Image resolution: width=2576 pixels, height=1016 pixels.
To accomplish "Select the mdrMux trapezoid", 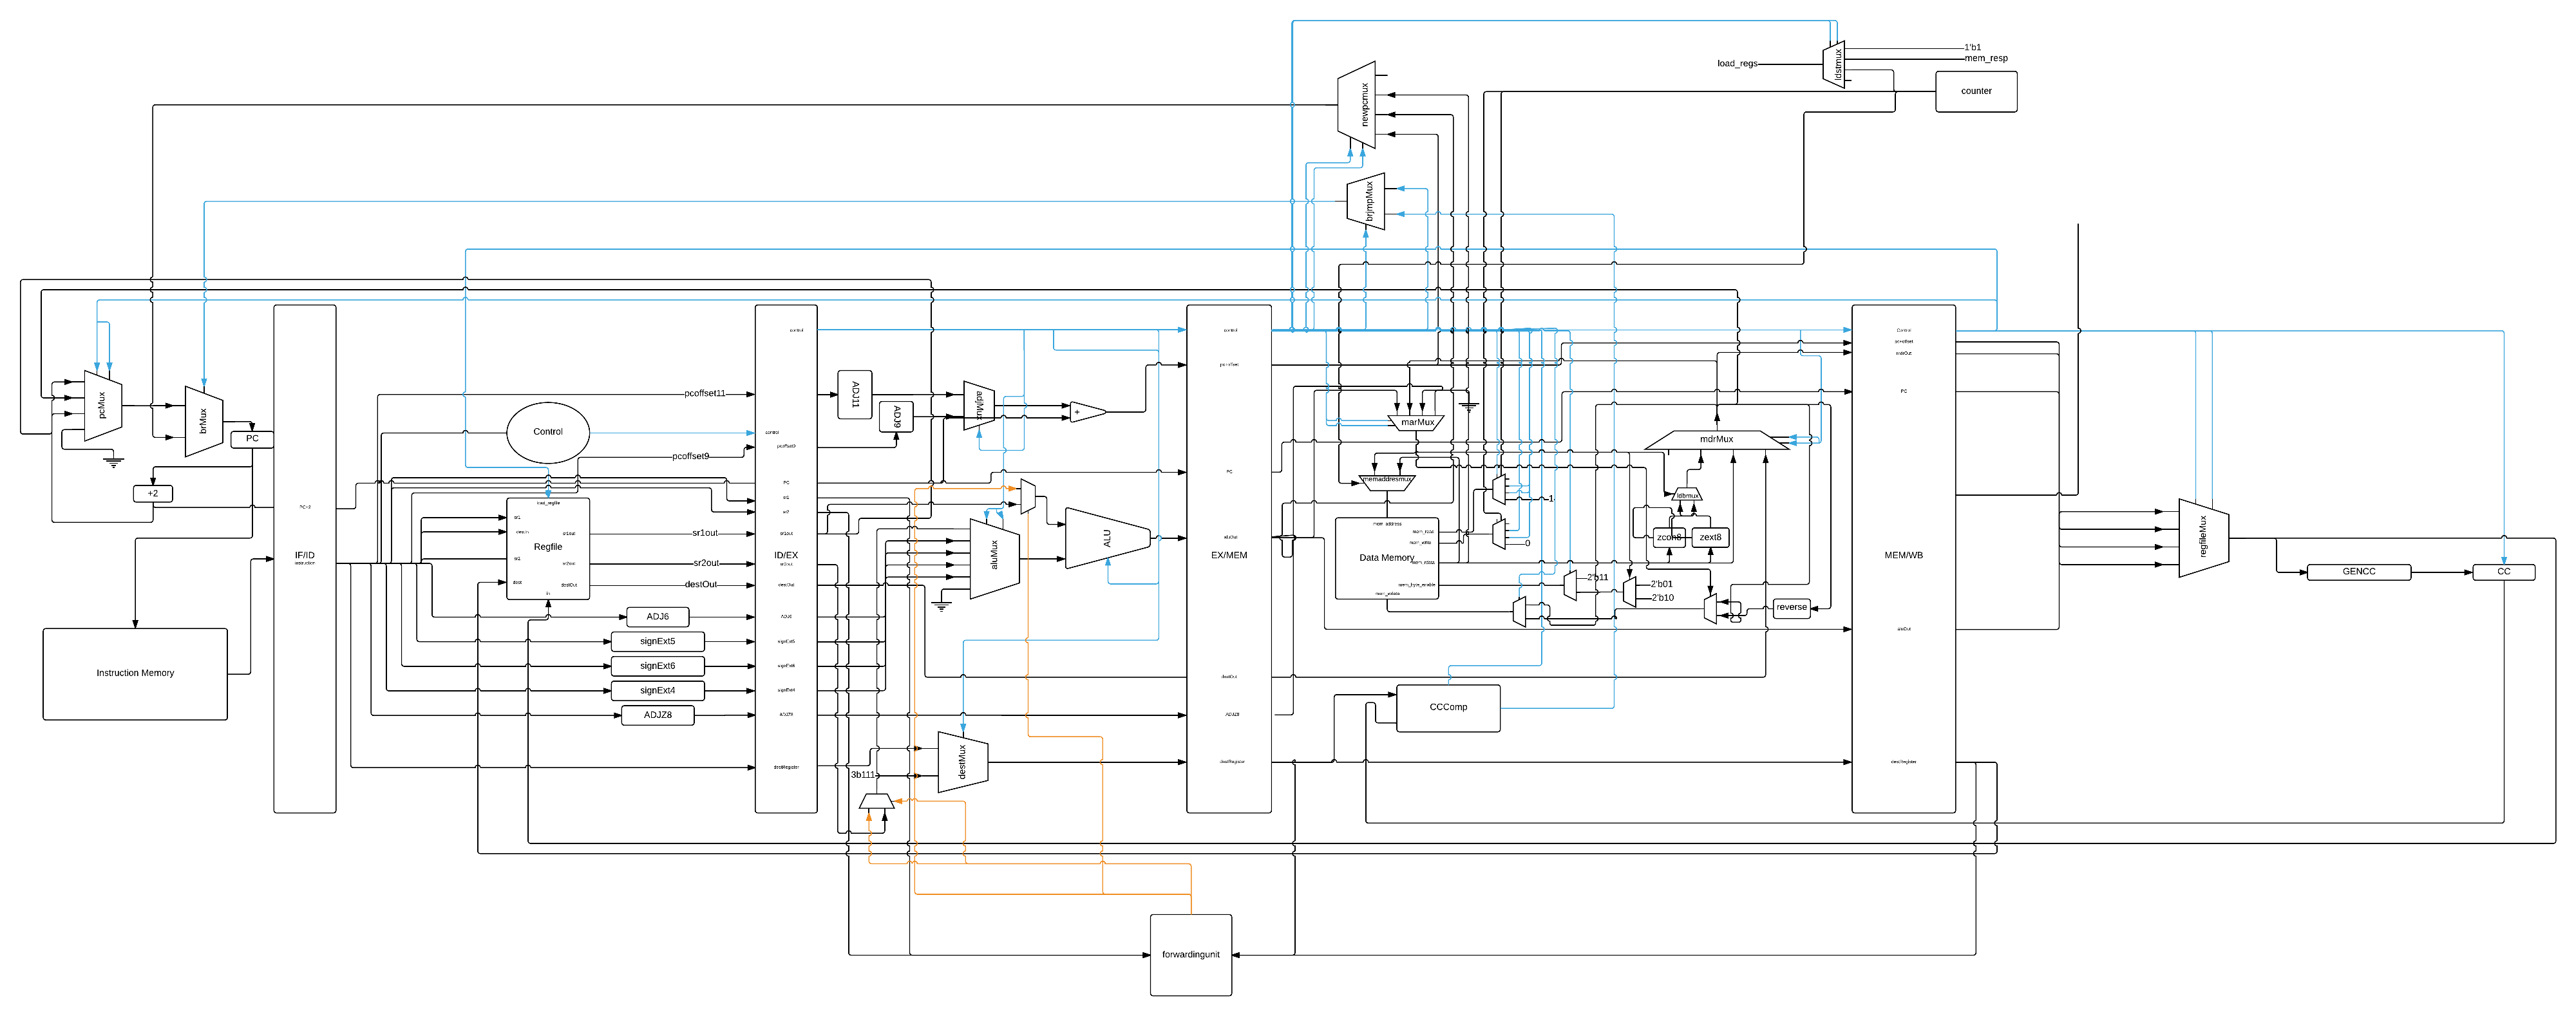I will click(x=1717, y=440).
